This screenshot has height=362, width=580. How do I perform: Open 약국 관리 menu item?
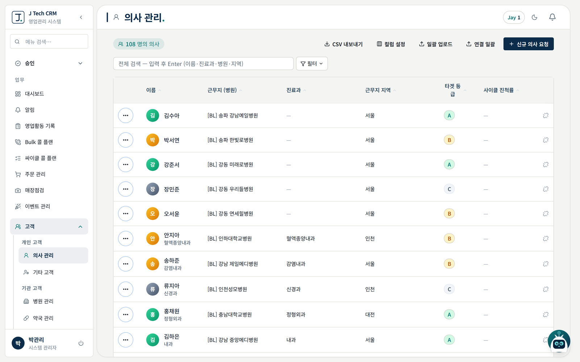(53, 318)
